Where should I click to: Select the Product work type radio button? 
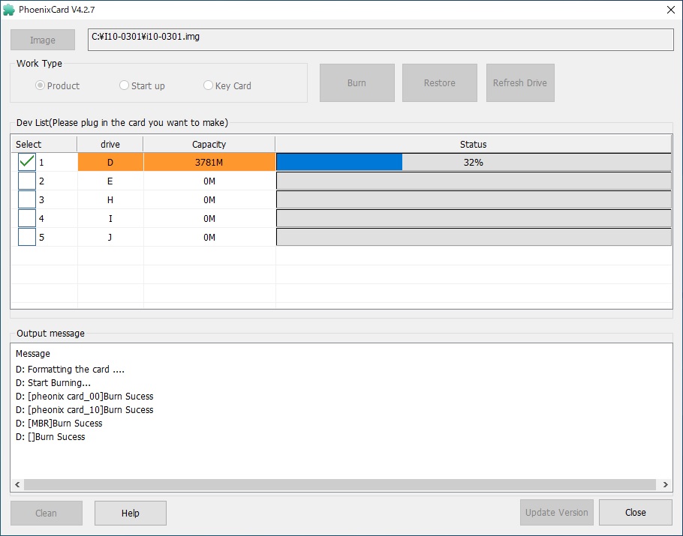[41, 85]
